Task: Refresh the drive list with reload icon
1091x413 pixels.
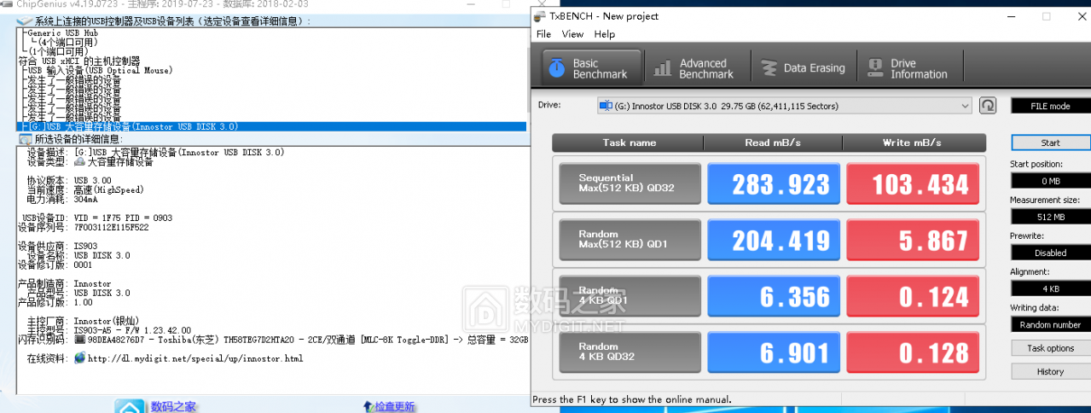Action: click(x=987, y=106)
